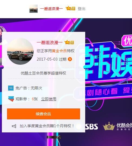
Task: Click the username inside the member card
Action: (50, 43)
